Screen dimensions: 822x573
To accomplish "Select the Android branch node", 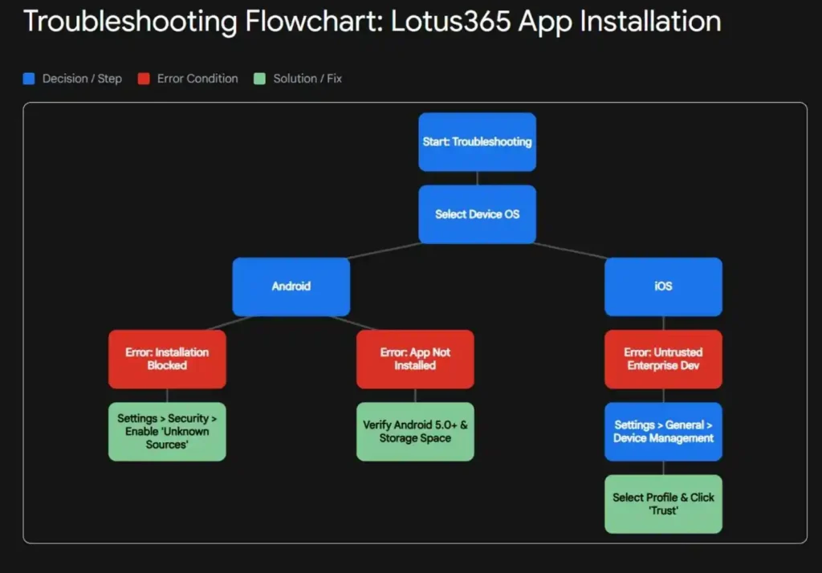I will (291, 286).
